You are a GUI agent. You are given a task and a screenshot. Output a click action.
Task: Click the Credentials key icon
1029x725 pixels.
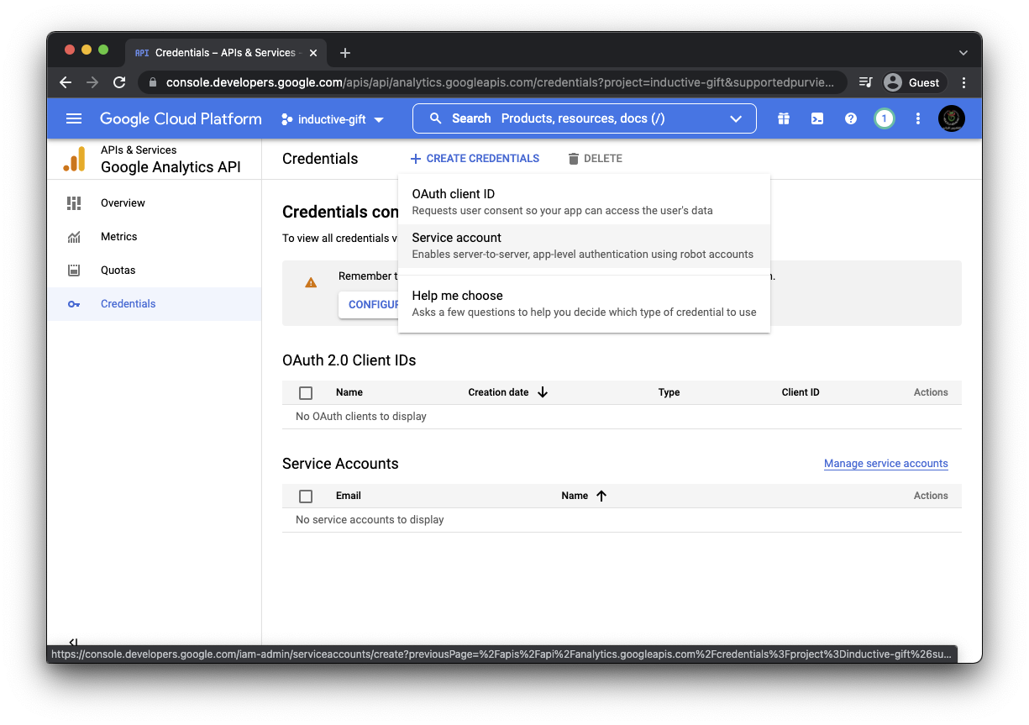coord(74,304)
